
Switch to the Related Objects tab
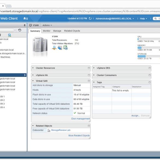[x=72, y=31]
